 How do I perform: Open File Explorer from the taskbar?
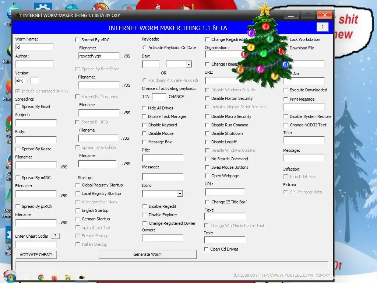68,277
